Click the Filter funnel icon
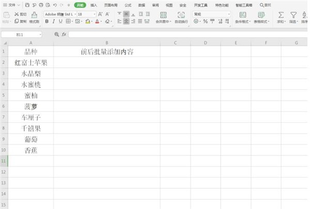 [293, 15]
